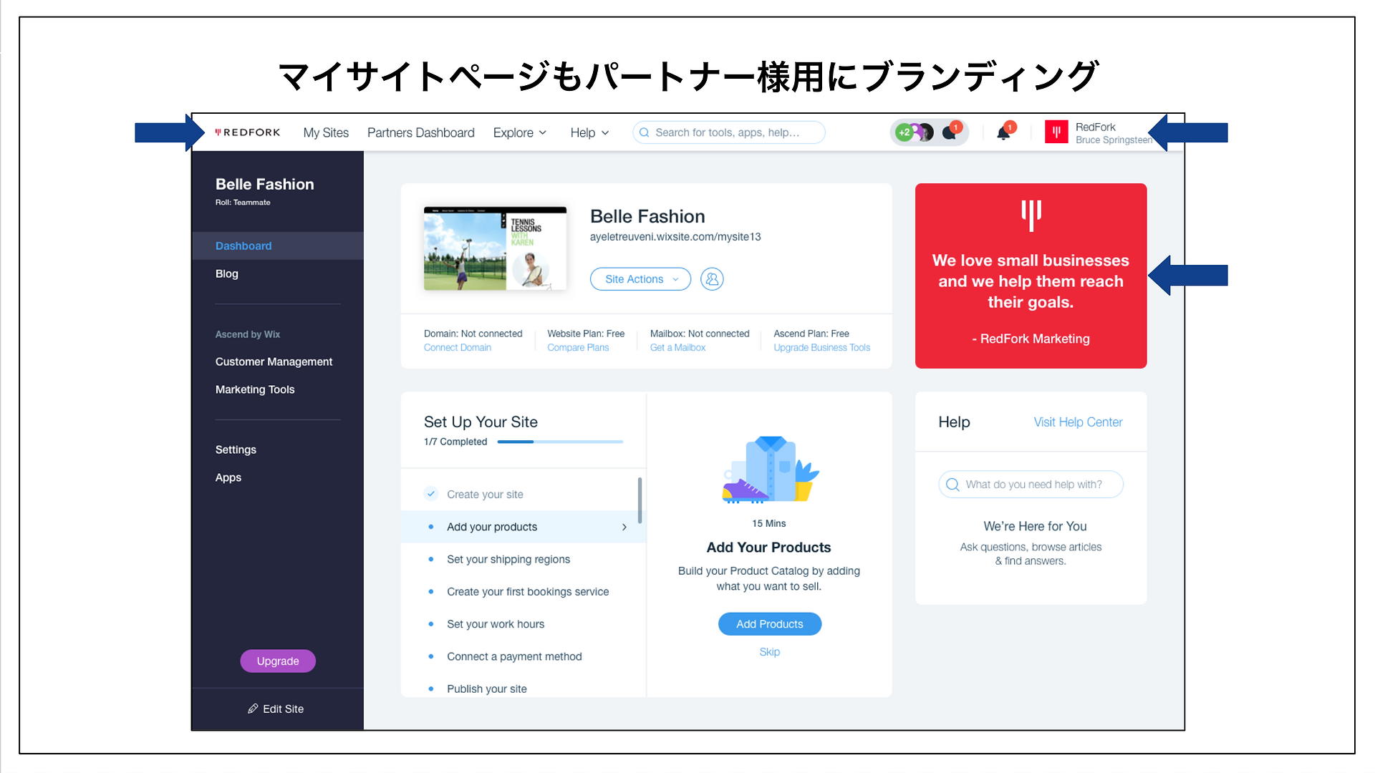Click the white fork logo on red card
This screenshot has width=1375, height=773.
click(1031, 215)
